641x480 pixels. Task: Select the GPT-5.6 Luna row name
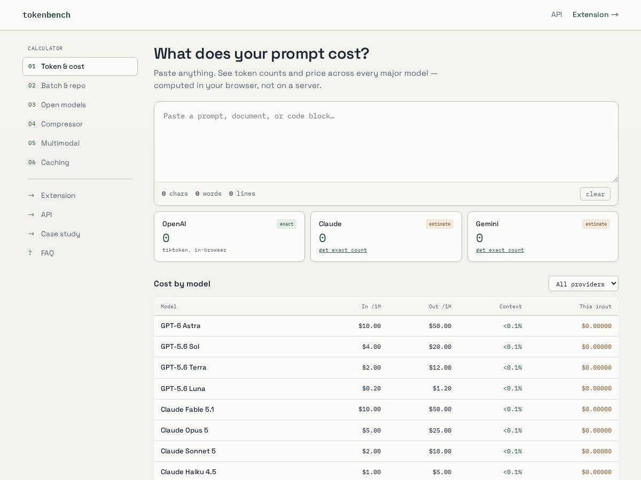183,389
